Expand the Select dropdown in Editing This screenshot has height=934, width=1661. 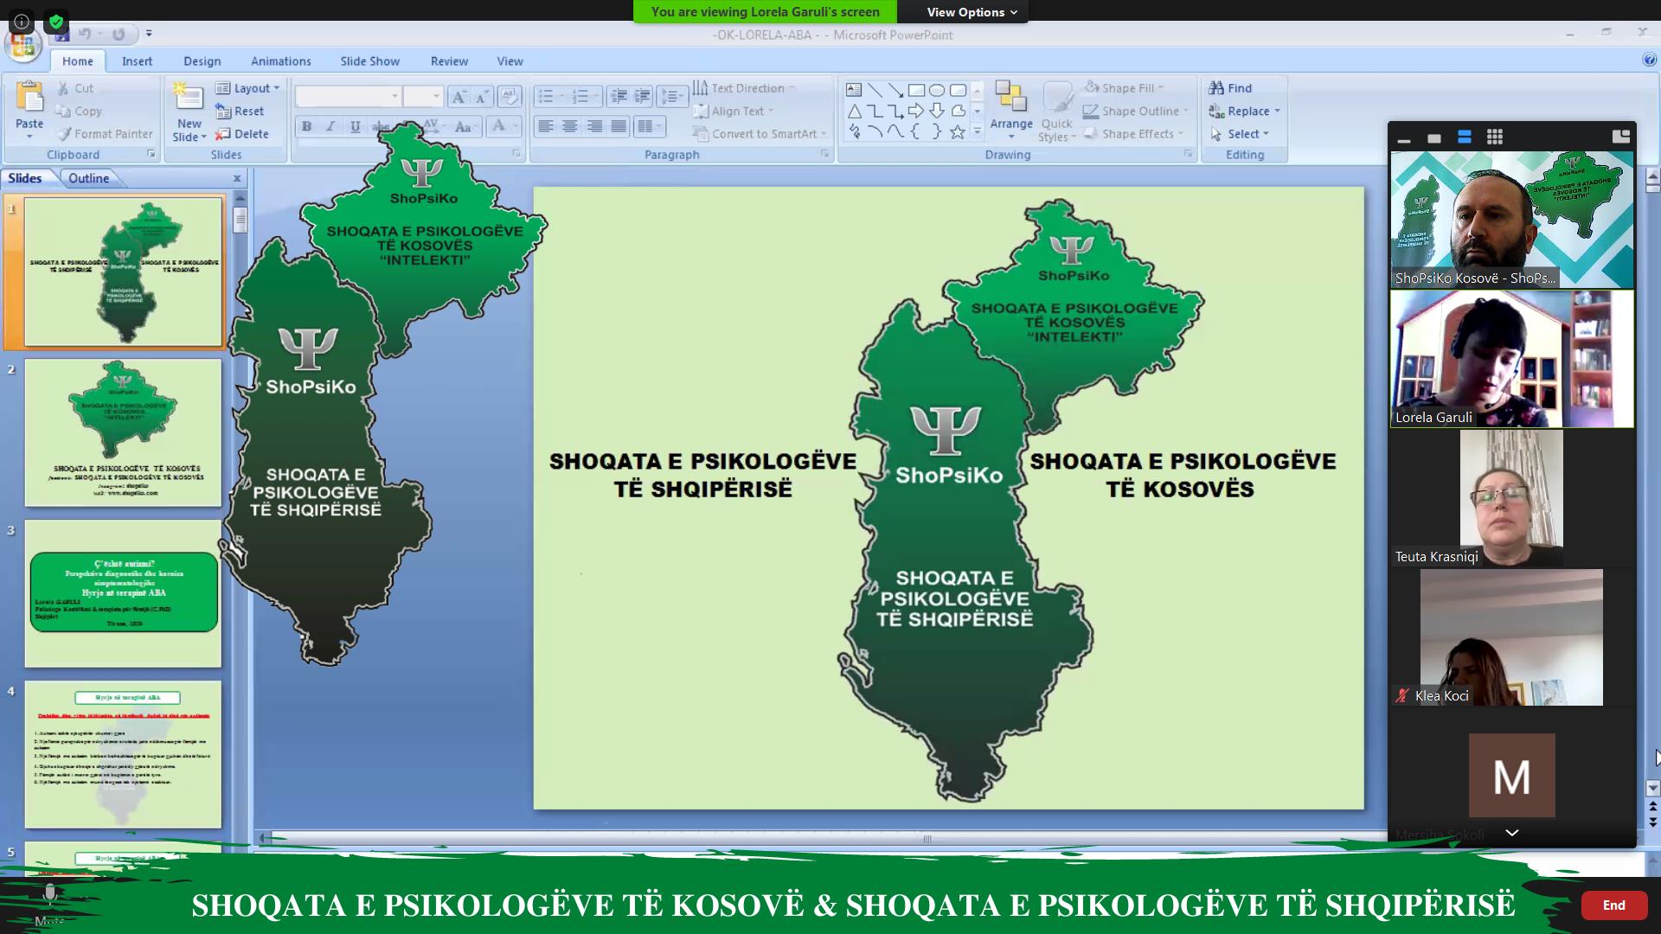[1240, 133]
